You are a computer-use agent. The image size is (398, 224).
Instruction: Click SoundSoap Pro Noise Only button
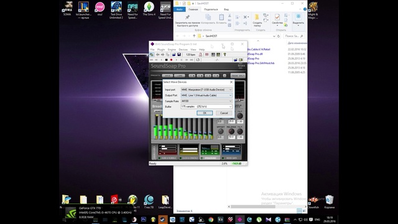(238, 76)
